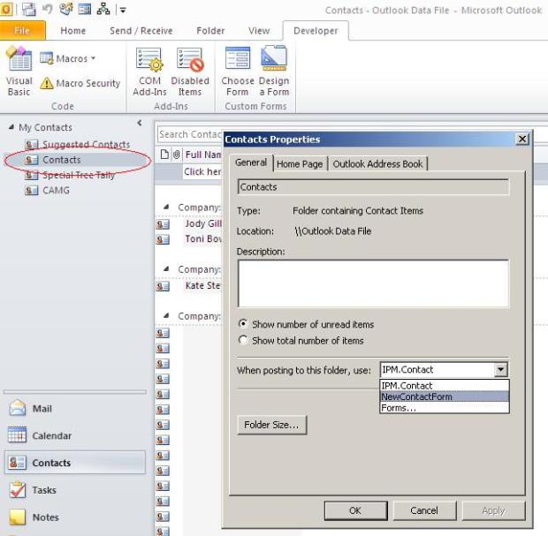Screen dimensions: 548x536
Task: Collapse the first Company group
Action: point(166,207)
